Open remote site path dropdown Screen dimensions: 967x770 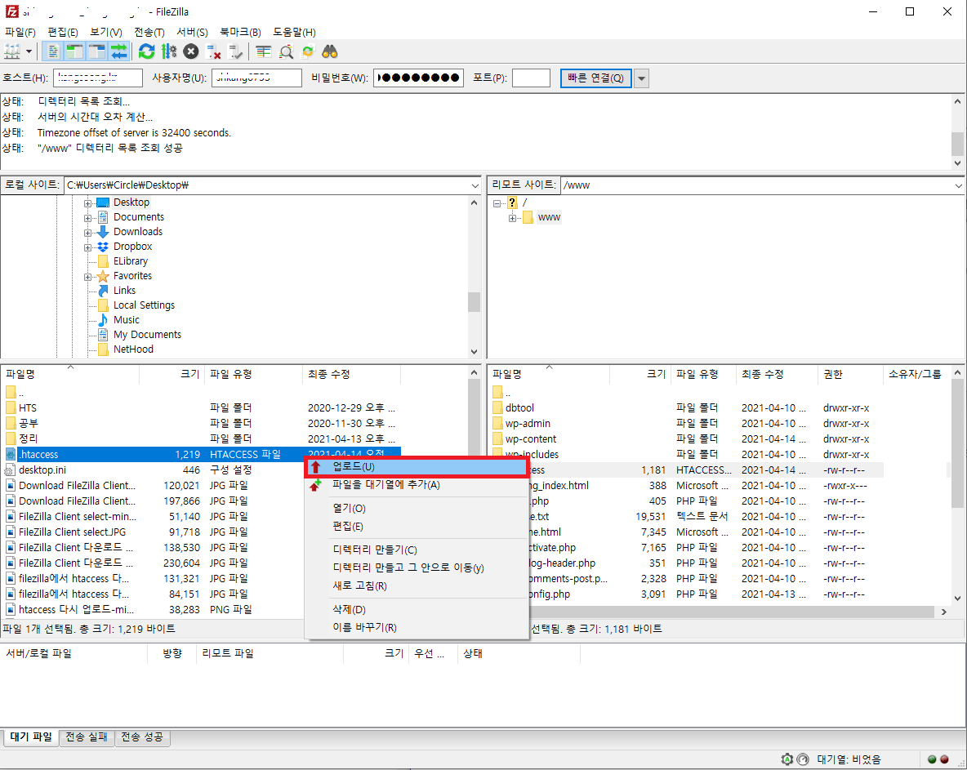click(958, 185)
